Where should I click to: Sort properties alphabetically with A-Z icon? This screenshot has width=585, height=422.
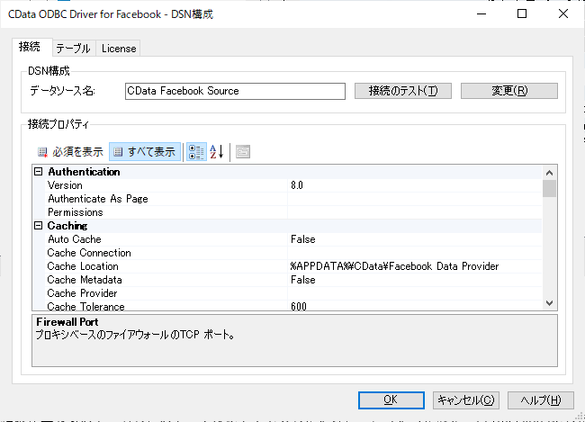click(217, 152)
